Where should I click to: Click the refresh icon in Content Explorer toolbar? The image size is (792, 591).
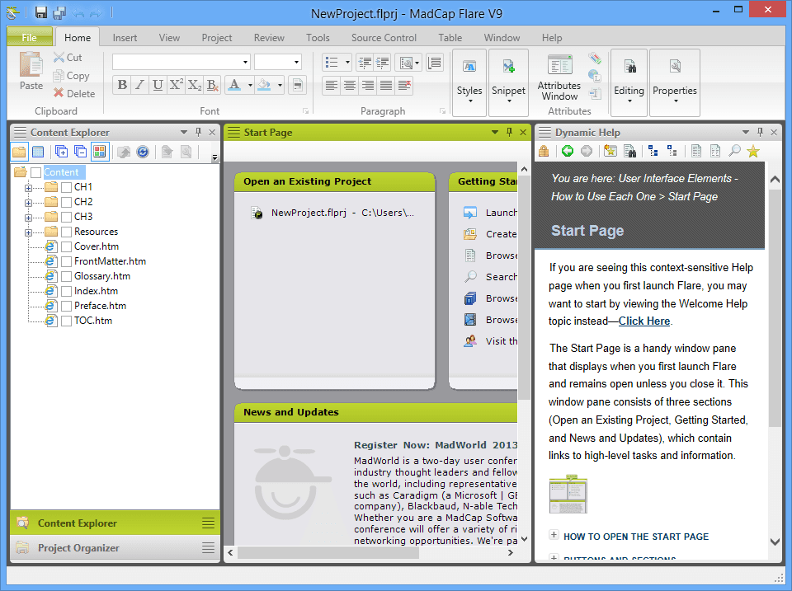point(143,152)
